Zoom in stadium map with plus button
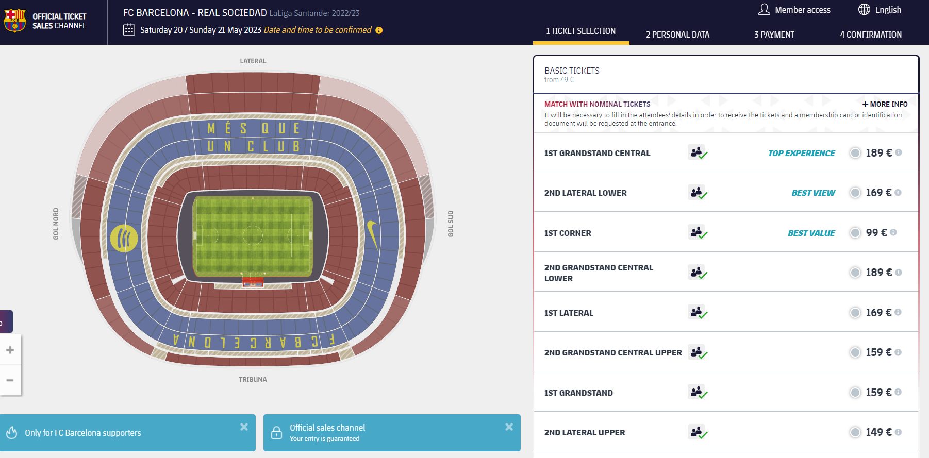The height and width of the screenshot is (458, 929). pos(10,350)
